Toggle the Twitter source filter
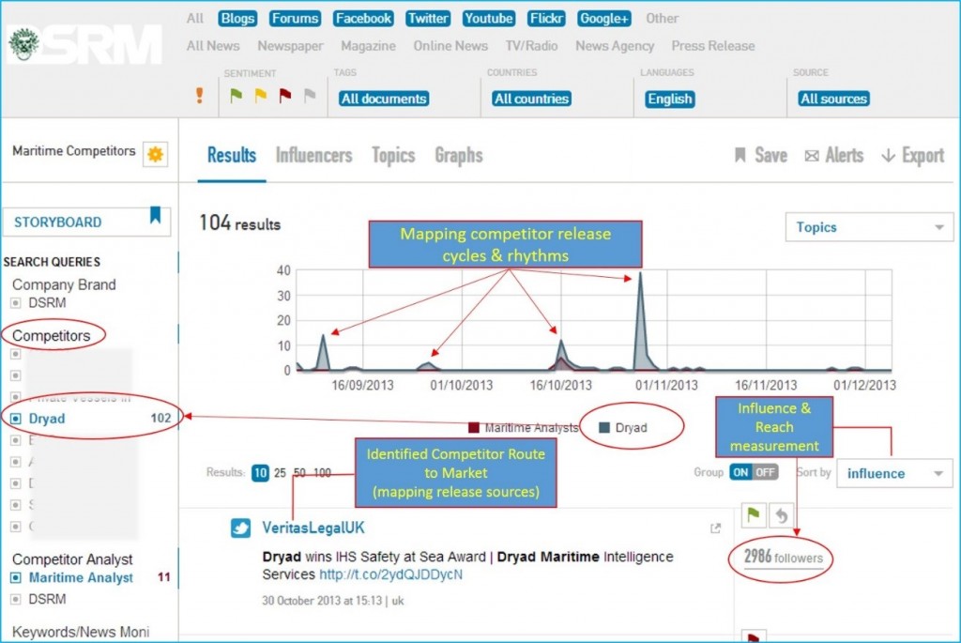Image resolution: width=961 pixels, height=643 pixels. pyautogui.click(x=428, y=19)
